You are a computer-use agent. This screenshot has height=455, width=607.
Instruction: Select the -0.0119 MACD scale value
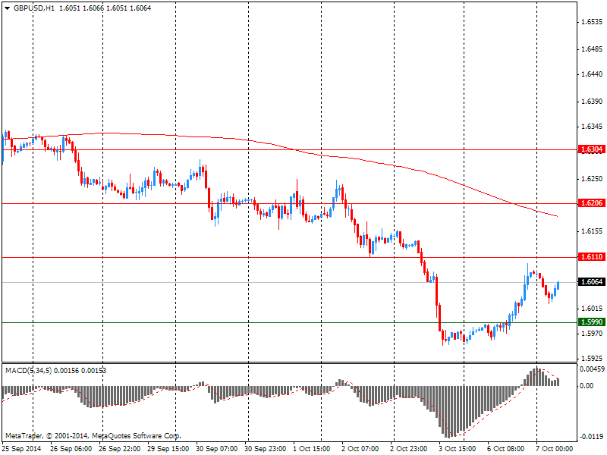(593, 437)
